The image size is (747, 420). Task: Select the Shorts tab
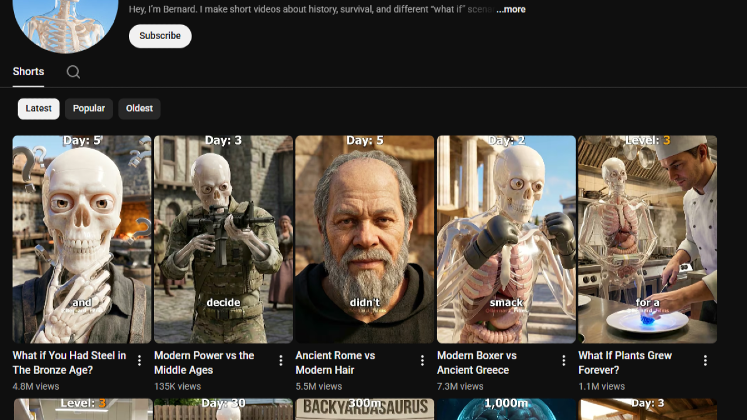[28, 71]
